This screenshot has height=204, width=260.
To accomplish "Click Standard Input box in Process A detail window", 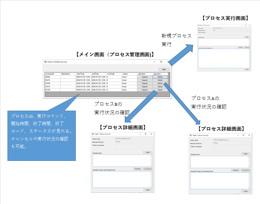I will [x=220, y=162].
